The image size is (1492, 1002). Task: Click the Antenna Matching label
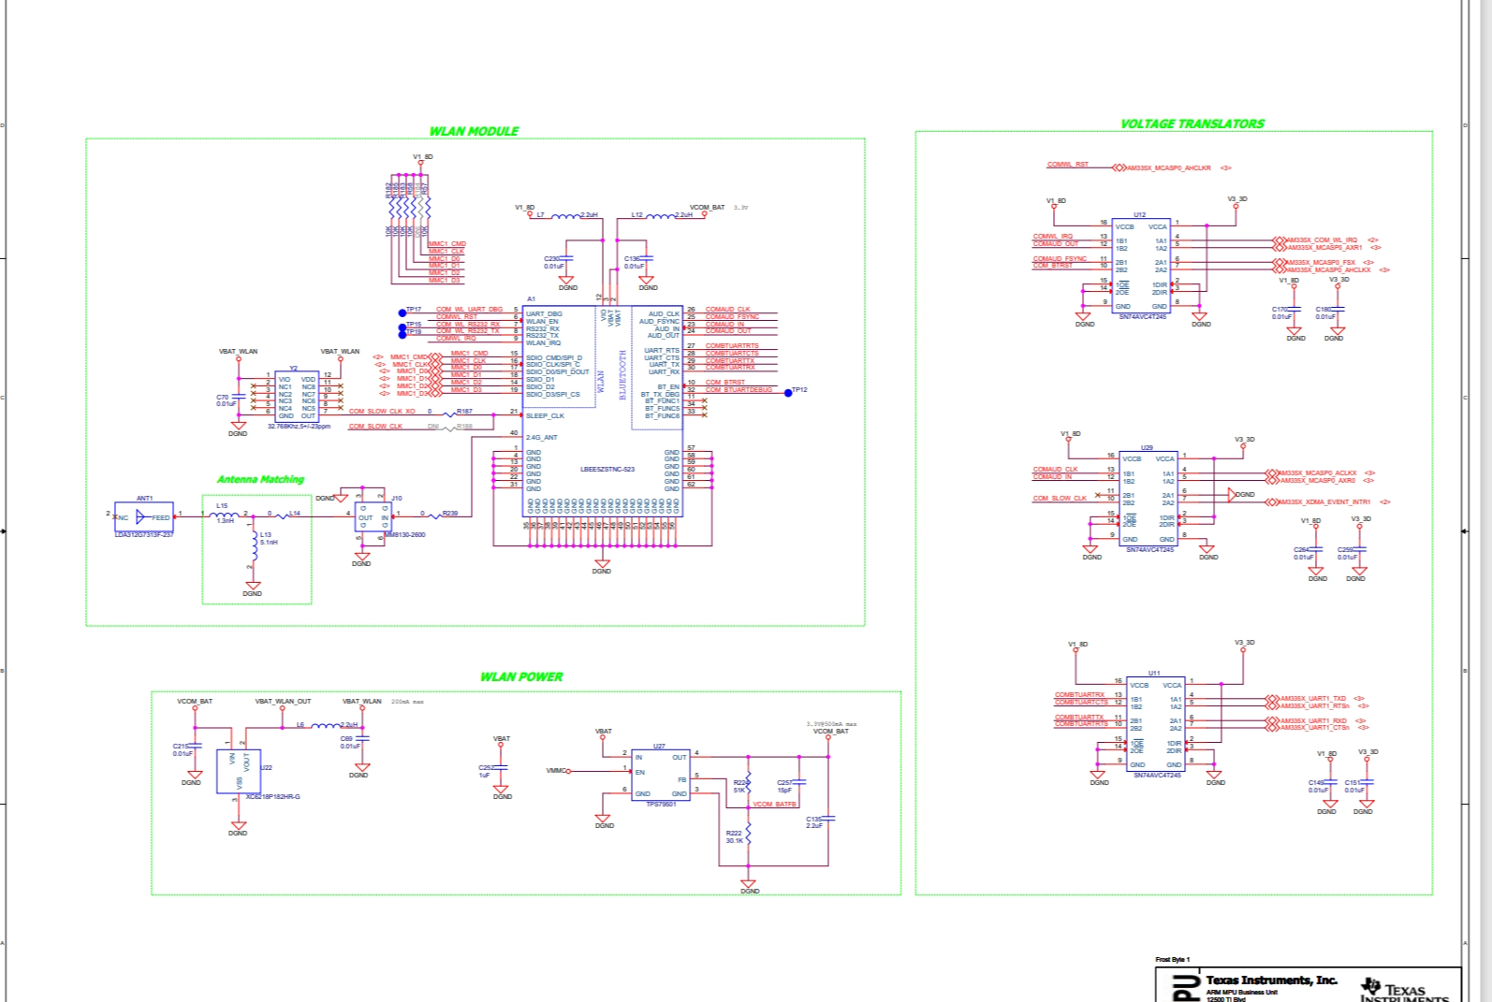pos(260,480)
